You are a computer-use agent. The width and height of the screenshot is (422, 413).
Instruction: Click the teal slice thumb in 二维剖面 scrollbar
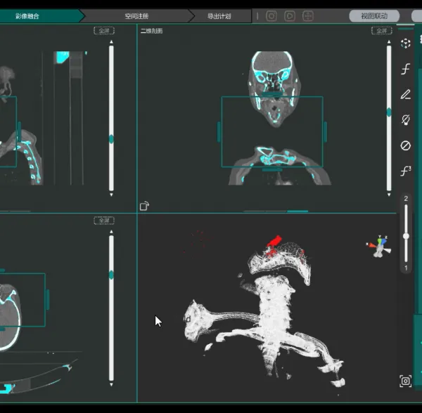click(389, 112)
